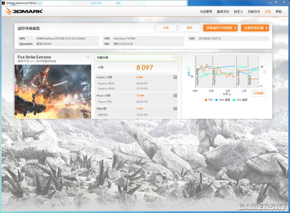Click the white 负载 load button
This screenshot has width=290, height=213.
pos(166,28)
